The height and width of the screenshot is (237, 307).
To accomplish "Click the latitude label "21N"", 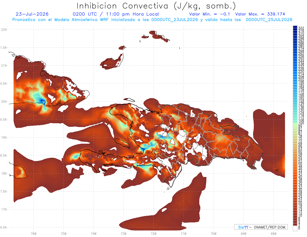I will (4, 66).
